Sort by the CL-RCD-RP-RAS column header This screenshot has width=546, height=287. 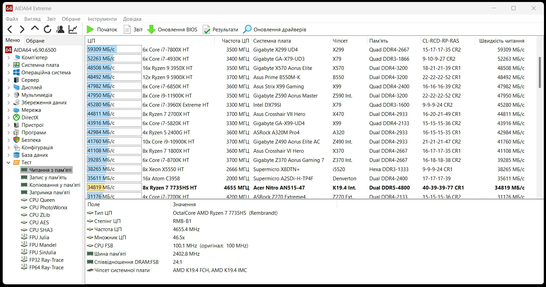click(448, 41)
